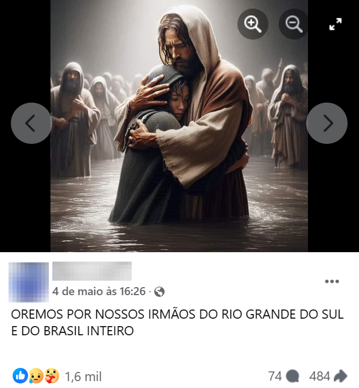
Task: Enter fullscreen photo view
Action: pos(335,24)
